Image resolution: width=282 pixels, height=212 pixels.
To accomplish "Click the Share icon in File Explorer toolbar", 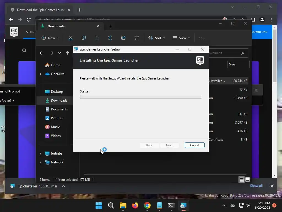I will pos(123,38).
